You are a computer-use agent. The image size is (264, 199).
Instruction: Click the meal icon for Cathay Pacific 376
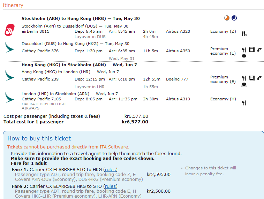[x=244, y=50]
